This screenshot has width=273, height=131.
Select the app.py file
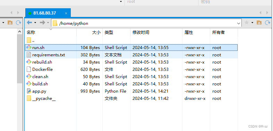[131, 91]
